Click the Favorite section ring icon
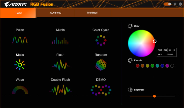The width and height of the screenshot is (184, 108). [x=130, y=60]
